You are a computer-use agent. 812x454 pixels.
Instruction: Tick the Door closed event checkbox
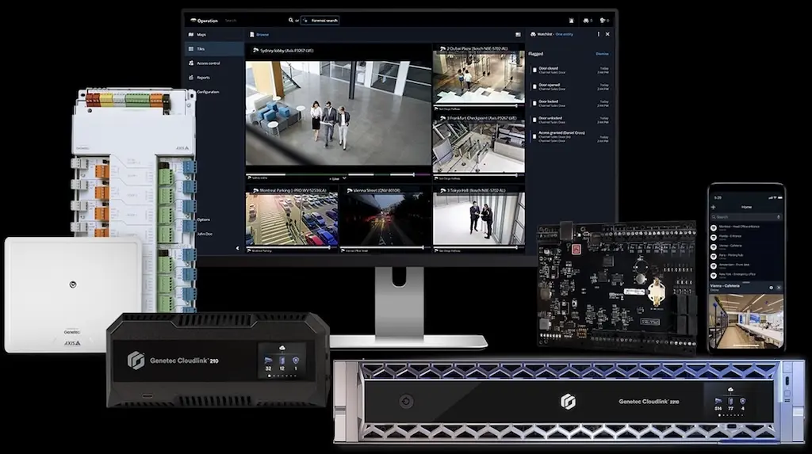(534, 70)
